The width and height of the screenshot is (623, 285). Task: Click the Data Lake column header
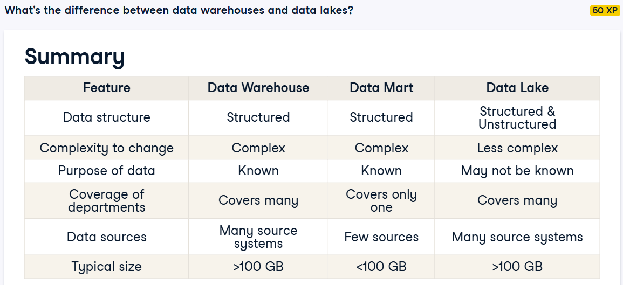(517, 88)
